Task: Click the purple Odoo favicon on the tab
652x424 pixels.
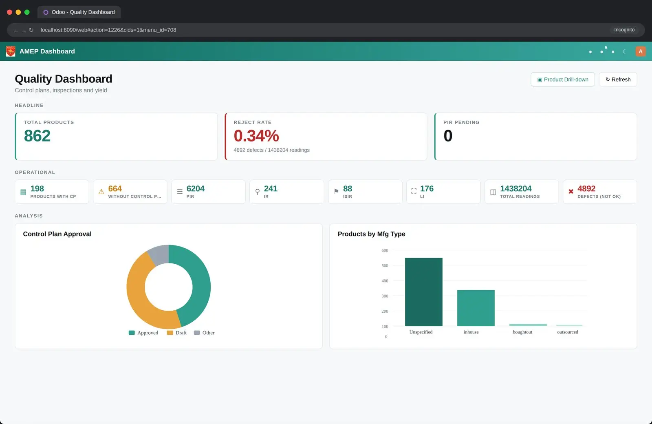Action: click(46, 12)
